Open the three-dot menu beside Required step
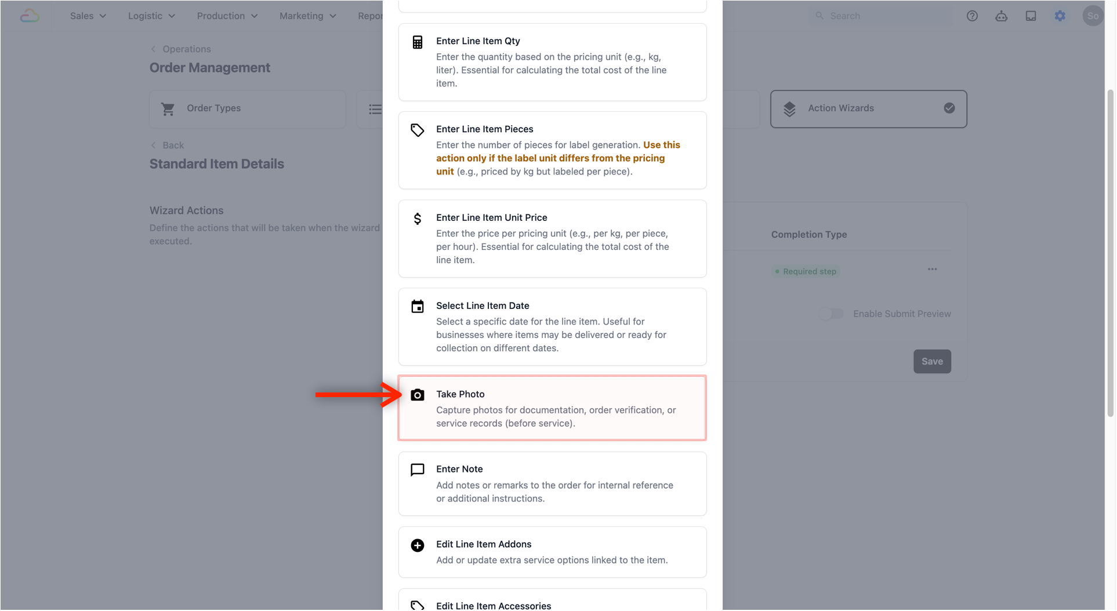Image resolution: width=1117 pixels, height=611 pixels. [x=931, y=269]
